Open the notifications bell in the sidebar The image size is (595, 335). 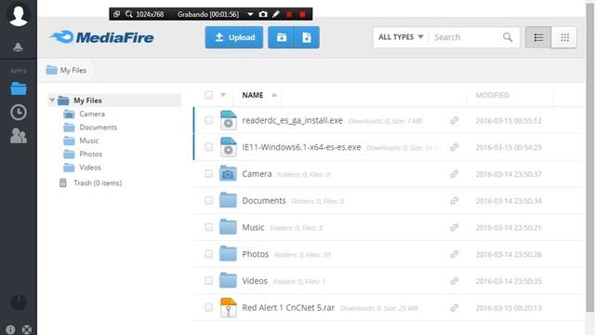(x=18, y=47)
